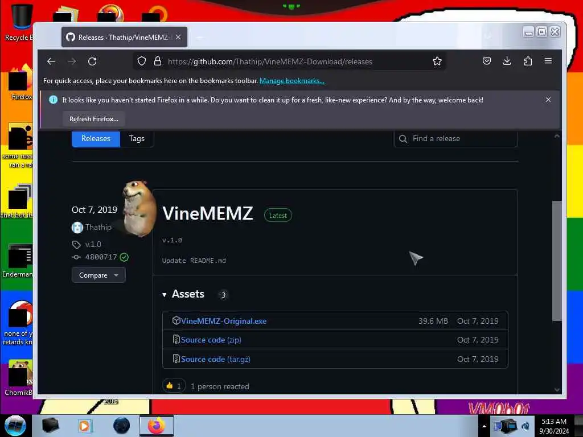
Task: Open the VineMEMZ release title
Action: click(x=208, y=214)
